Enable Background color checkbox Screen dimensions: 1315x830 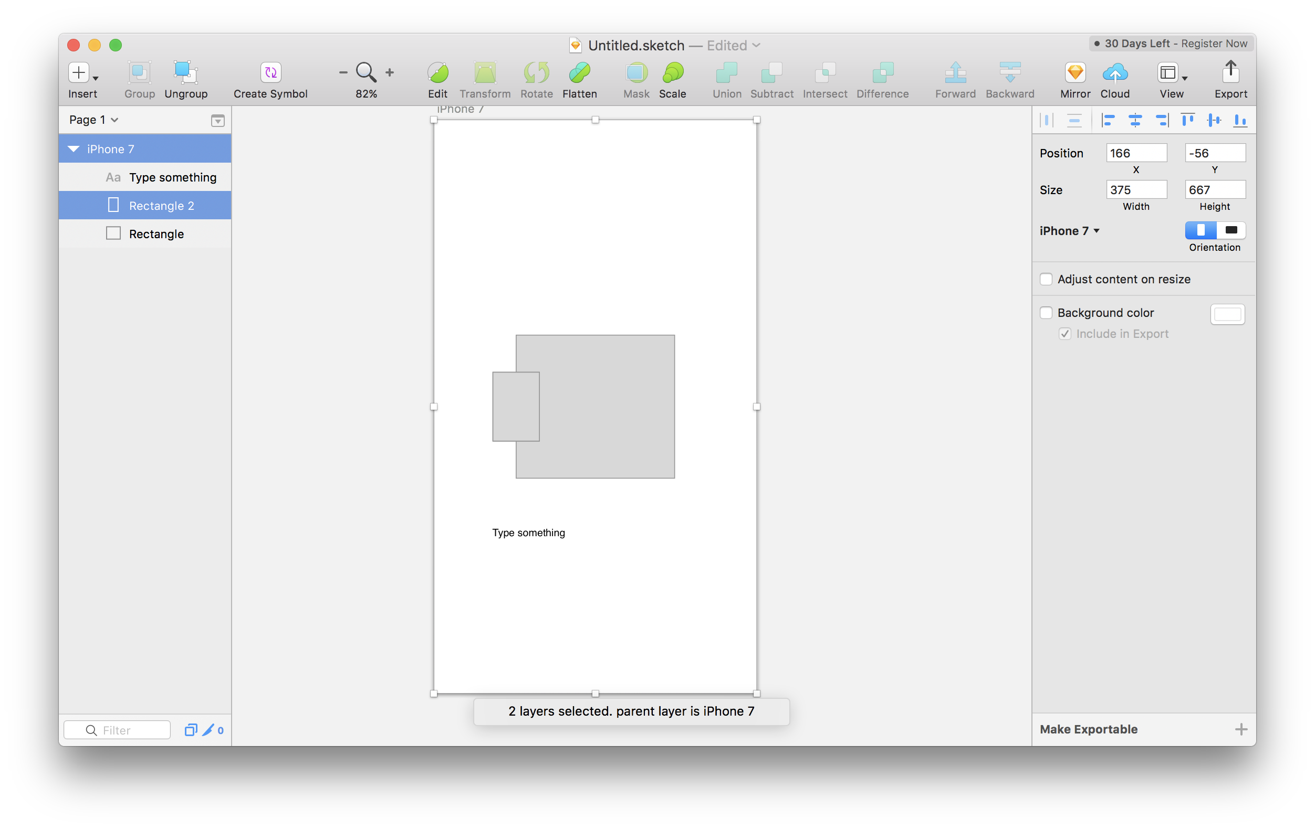point(1046,313)
